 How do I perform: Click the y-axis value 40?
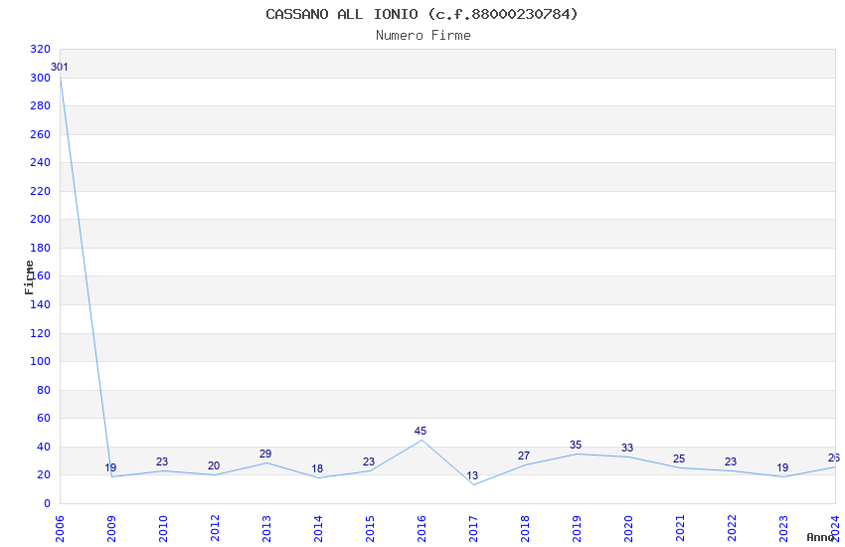pyautogui.click(x=44, y=447)
